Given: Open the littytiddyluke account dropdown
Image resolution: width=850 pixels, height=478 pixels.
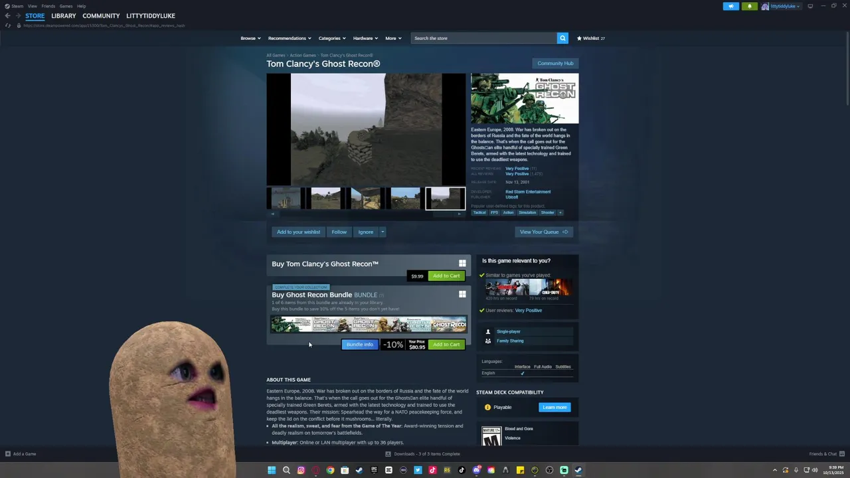Looking at the screenshot, I should pyautogui.click(x=781, y=6).
